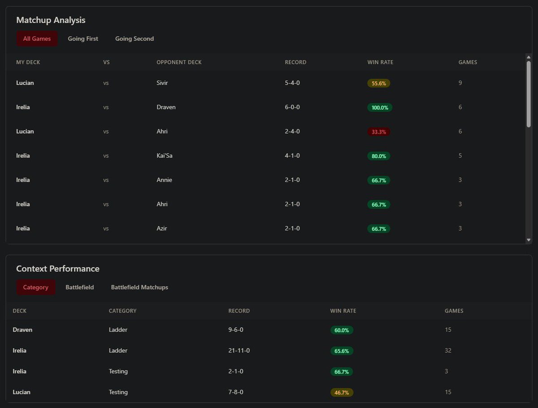Click the scroll up arrow in Matchup Analysis

coord(529,56)
